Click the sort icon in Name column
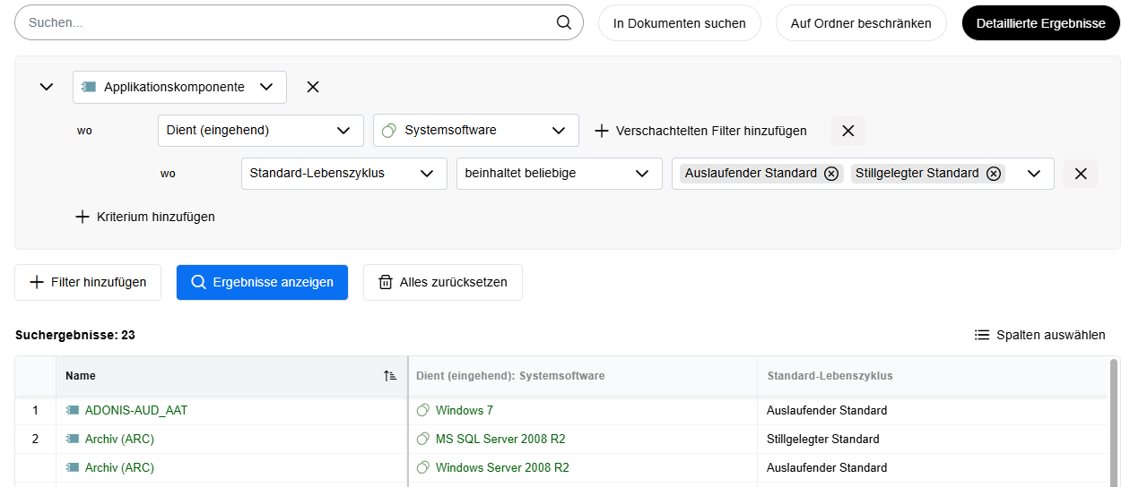 [x=390, y=376]
